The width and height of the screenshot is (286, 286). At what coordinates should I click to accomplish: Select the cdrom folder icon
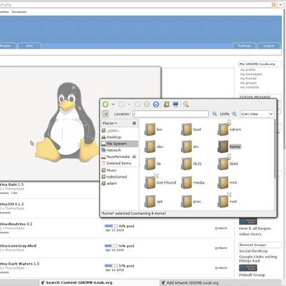(223, 129)
